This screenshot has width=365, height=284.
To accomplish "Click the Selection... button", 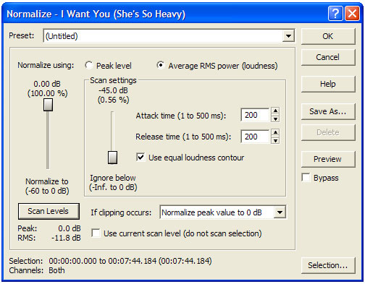I will tap(328, 265).
